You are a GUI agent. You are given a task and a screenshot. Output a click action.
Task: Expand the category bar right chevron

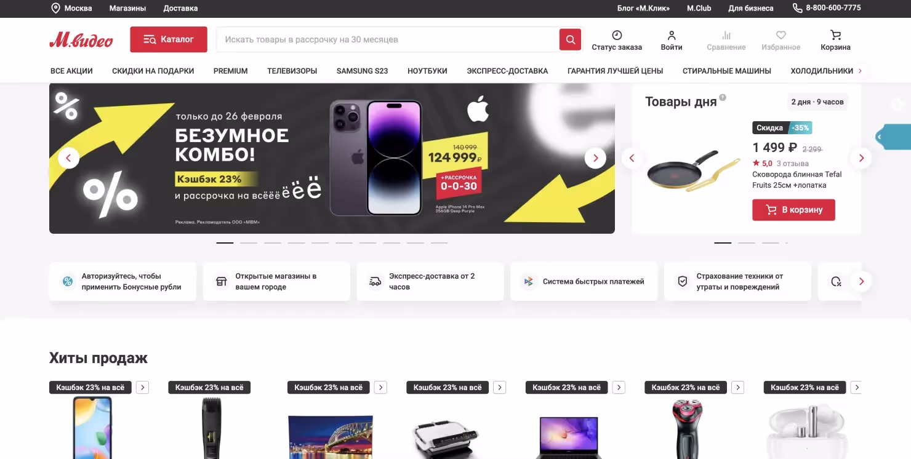click(x=860, y=71)
